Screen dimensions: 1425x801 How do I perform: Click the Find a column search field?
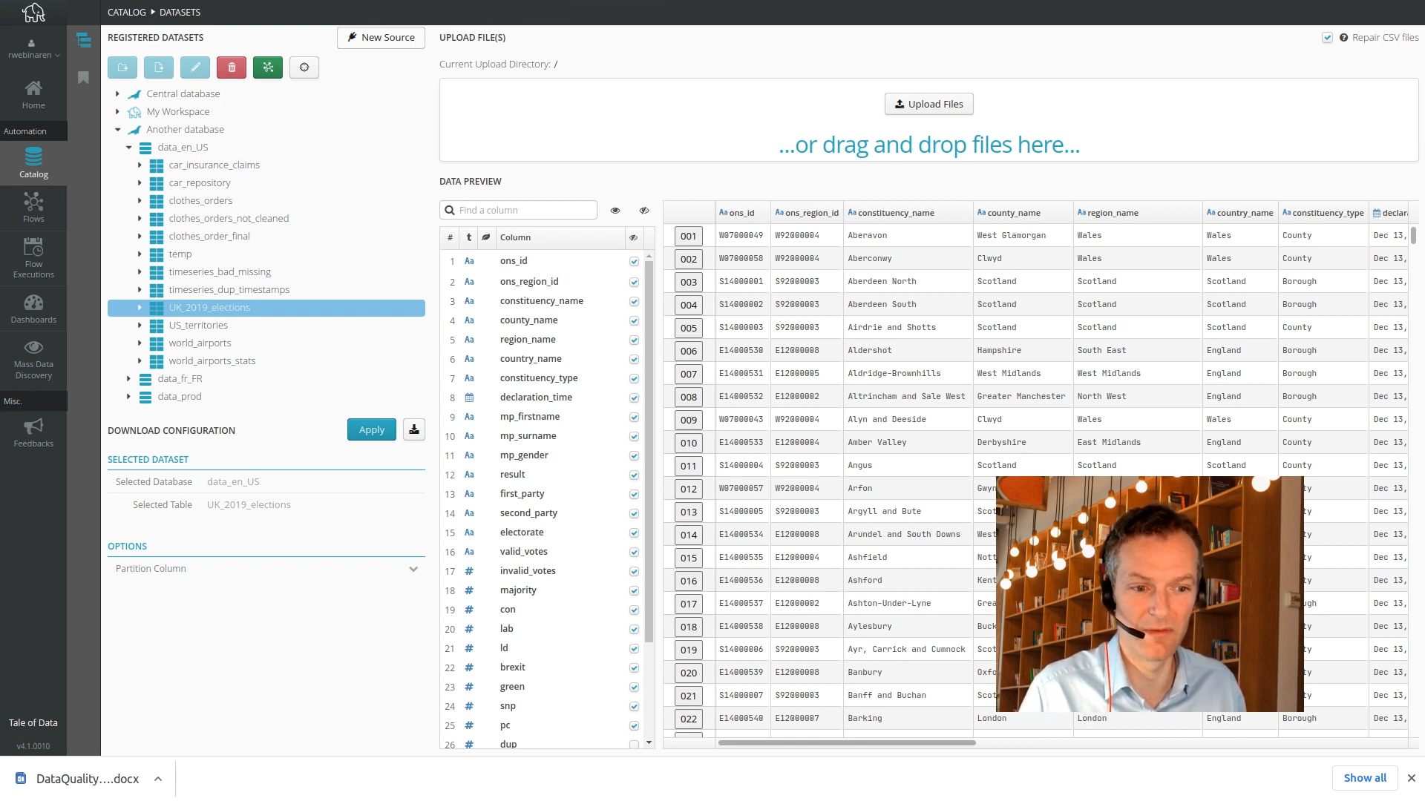pyautogui.click(x=518, y=211)
